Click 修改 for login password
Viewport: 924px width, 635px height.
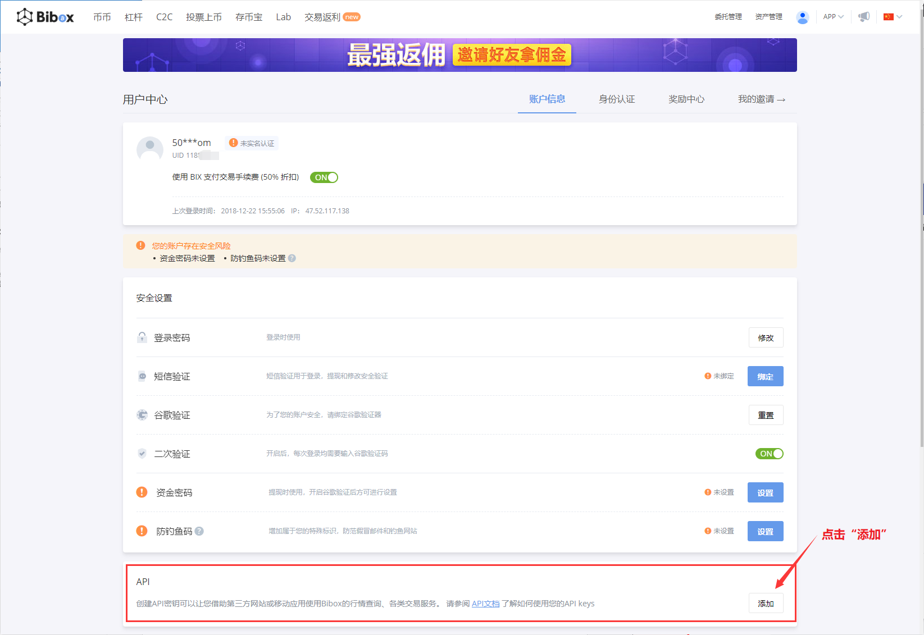pyautogui.click(x=766, y=337)
